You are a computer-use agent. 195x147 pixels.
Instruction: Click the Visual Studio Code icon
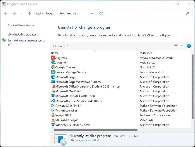coord(53,101)
